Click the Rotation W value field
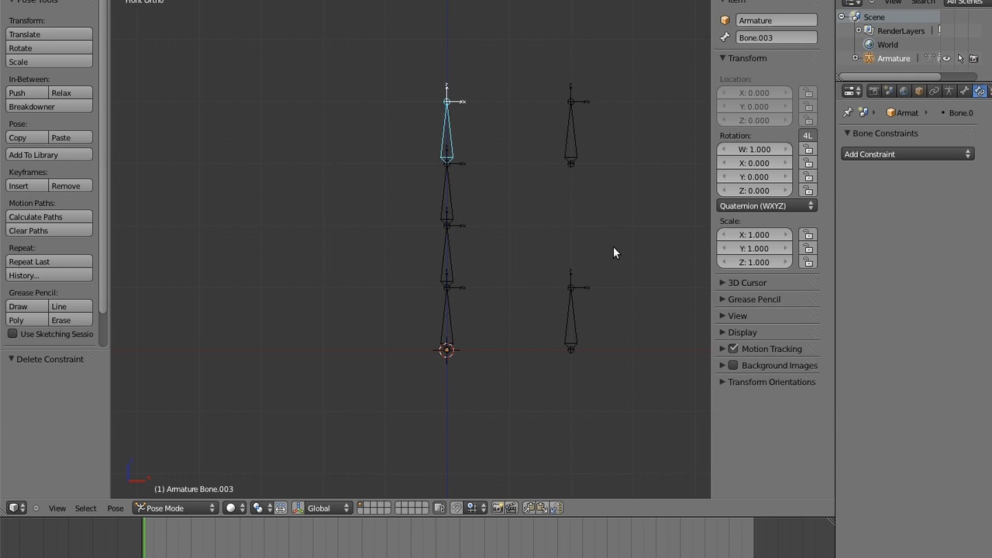 tap(755, 150)
